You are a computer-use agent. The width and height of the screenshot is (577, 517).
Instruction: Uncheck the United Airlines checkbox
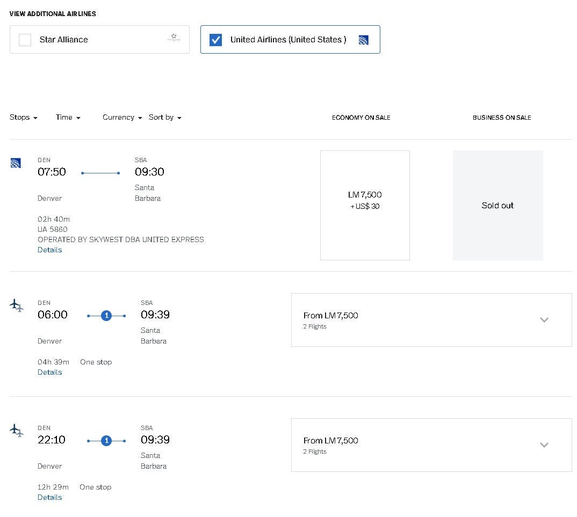coord(215,40)
